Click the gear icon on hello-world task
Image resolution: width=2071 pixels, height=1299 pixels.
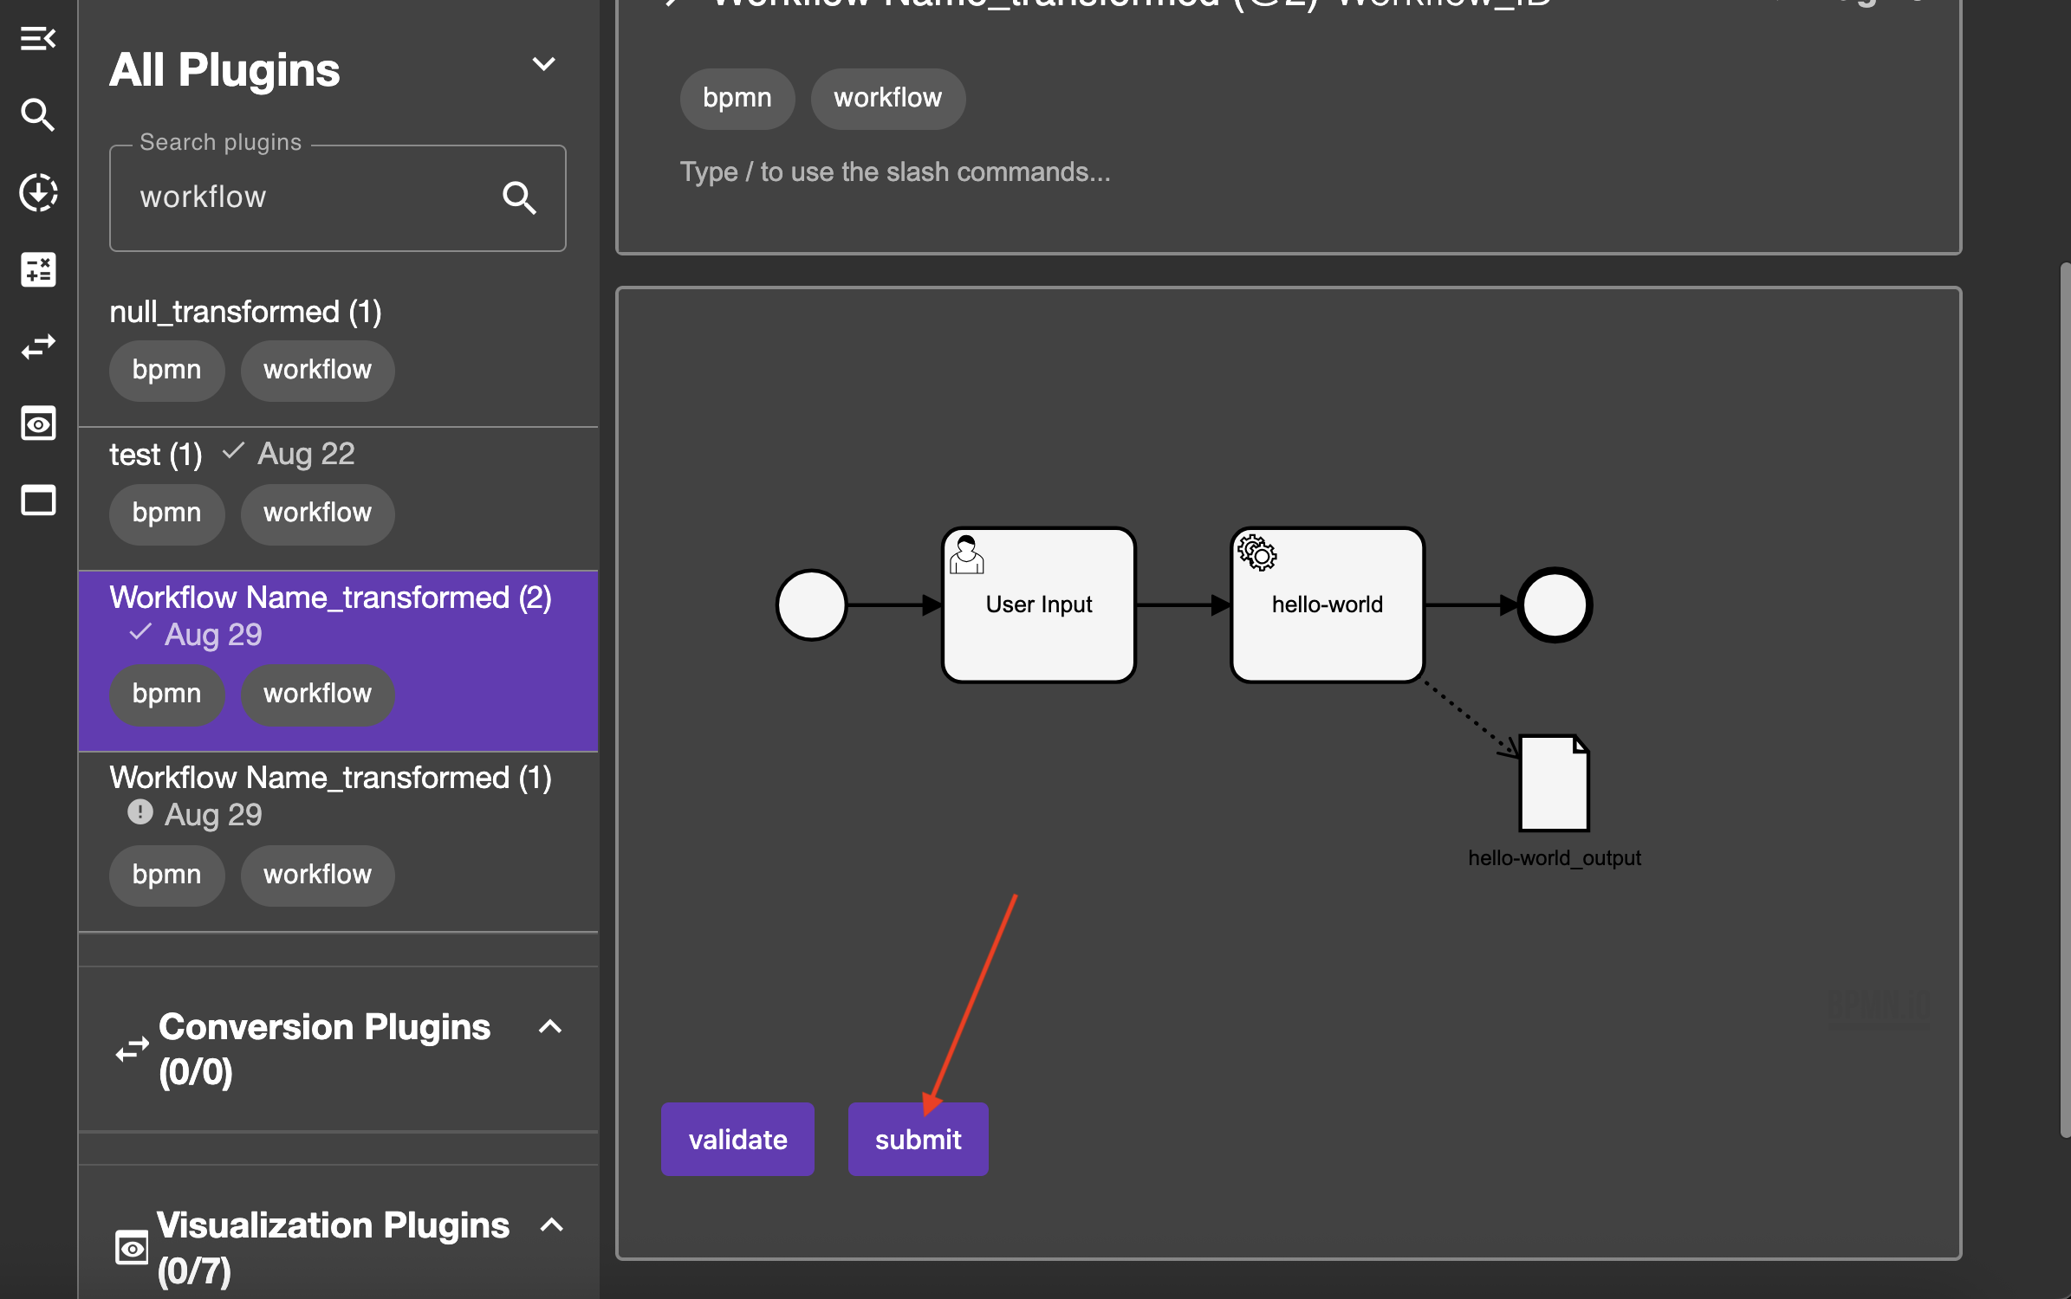1256,553
